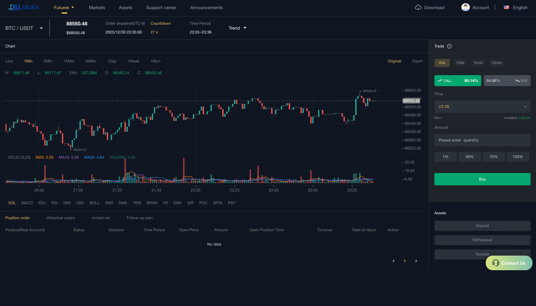
Task: Open the Markets menu
Action: (97, 8)
